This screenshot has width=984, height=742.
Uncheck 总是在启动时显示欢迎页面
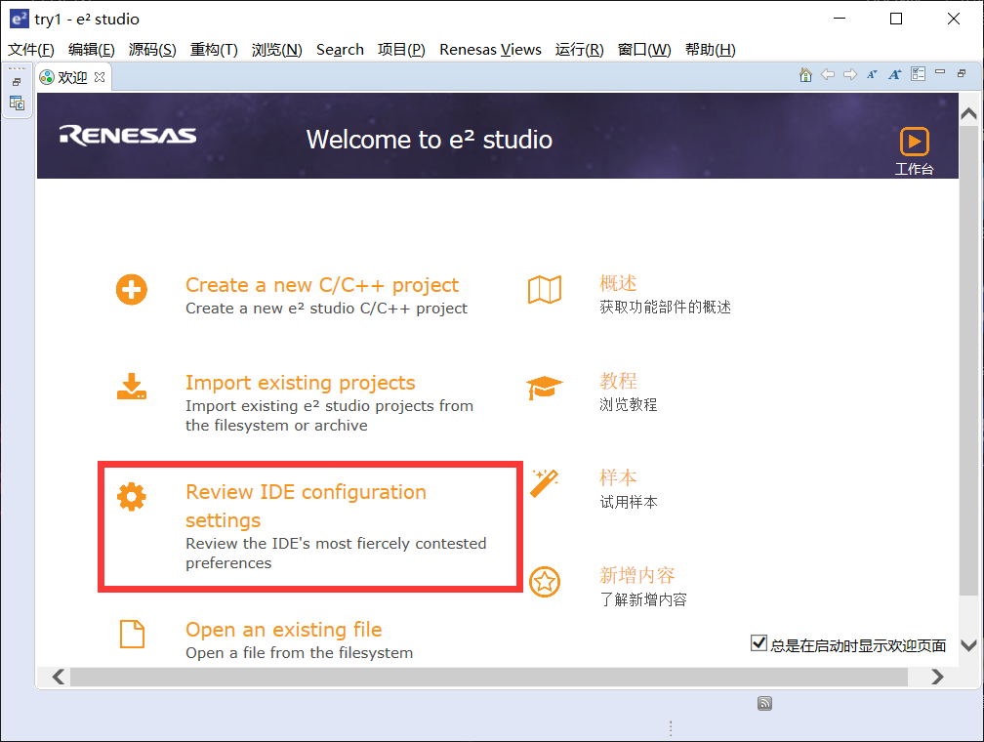758,641
